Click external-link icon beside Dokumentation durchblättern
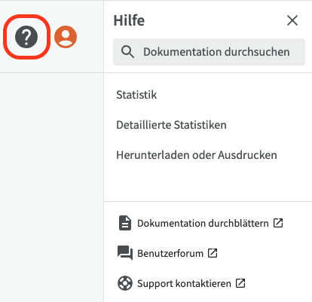Image resolution: width=312 pixels, height=302 pixels. (278, 223)
